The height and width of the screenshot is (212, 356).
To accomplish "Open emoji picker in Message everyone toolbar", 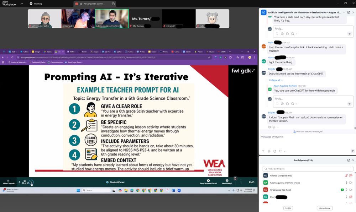I will click(x=269, y=151).
